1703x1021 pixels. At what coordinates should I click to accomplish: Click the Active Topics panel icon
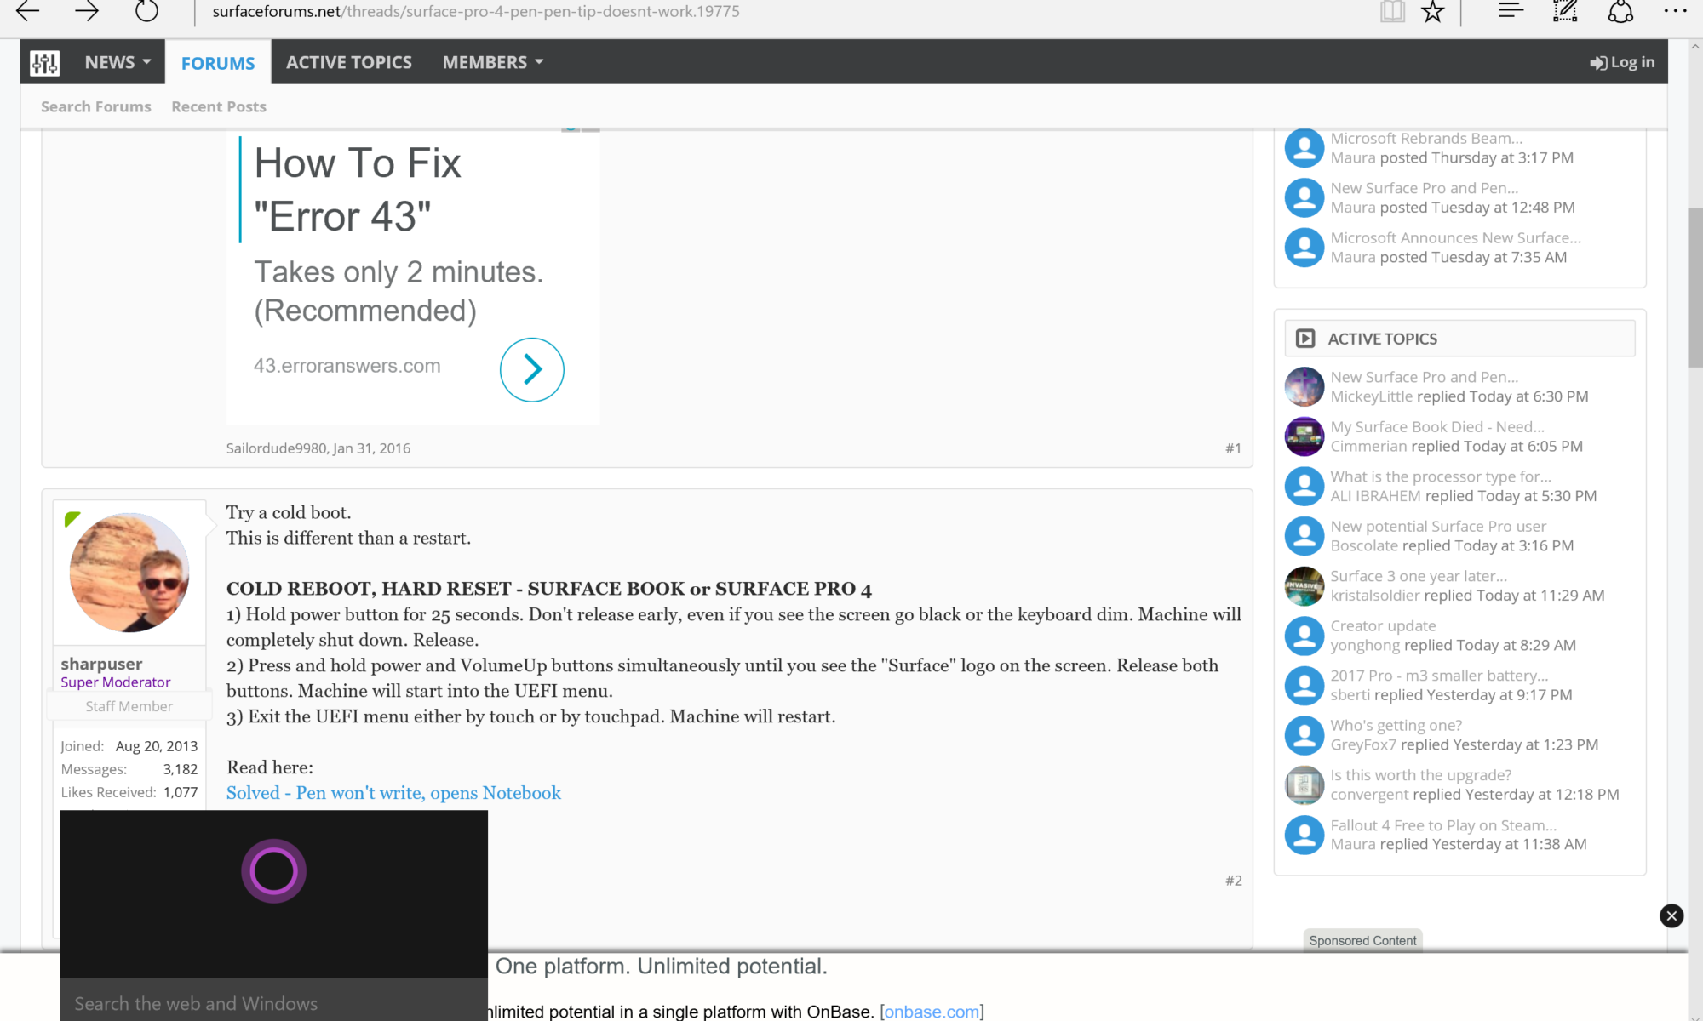click(1305, 339)
